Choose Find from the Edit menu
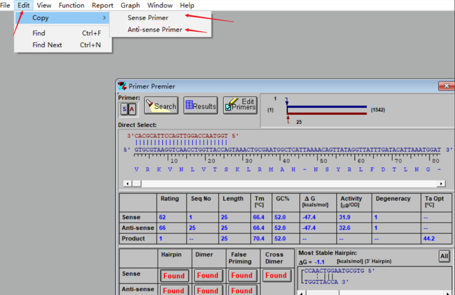 click(x=63, y=33)
